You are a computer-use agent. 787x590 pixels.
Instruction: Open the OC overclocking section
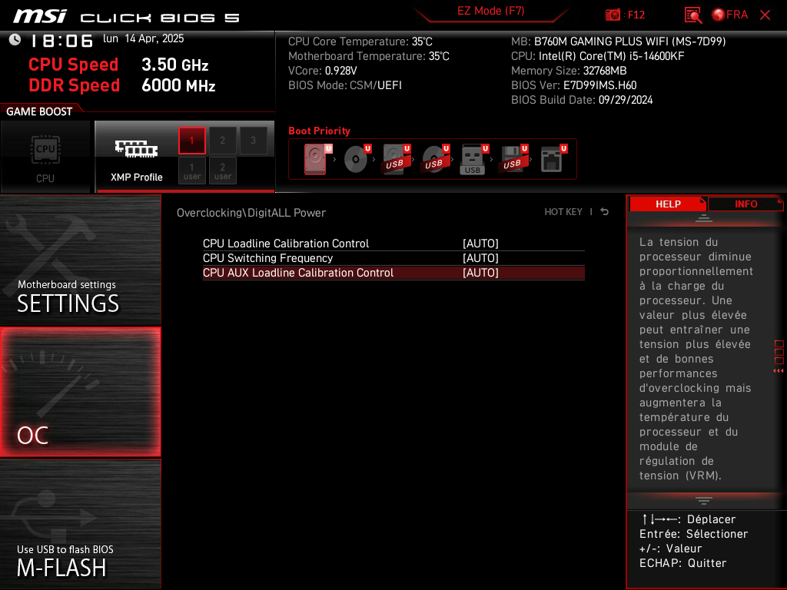(x=80, y=392)
